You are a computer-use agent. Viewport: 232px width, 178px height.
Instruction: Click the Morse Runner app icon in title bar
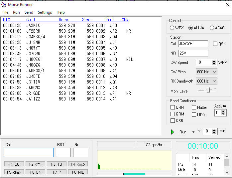4,5
